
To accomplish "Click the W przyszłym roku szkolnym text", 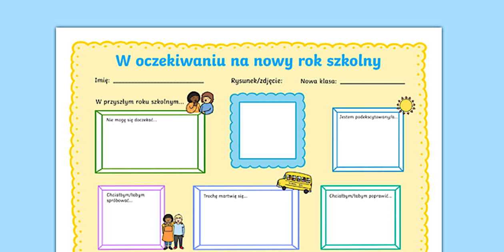I will point(140,102).
